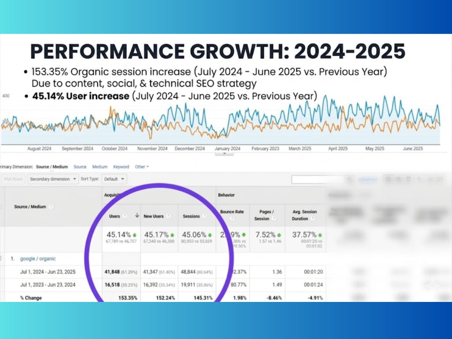Image resolution: width=452 pixels, height=339 pixels.
Task: Sort by Sessions column header
Action: [191, 216]
